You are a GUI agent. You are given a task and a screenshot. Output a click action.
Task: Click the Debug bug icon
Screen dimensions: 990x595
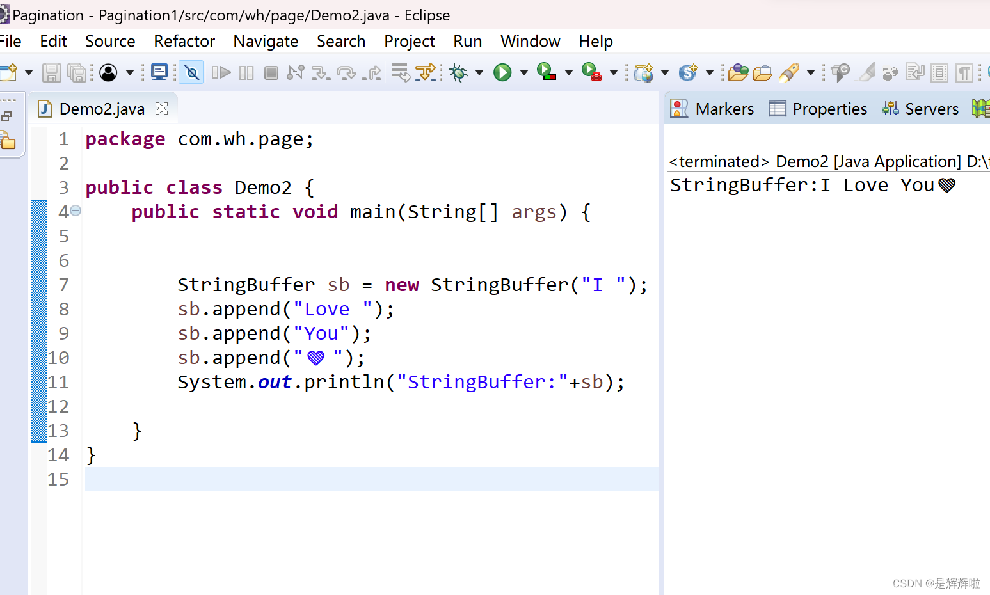tap(458, 72)
